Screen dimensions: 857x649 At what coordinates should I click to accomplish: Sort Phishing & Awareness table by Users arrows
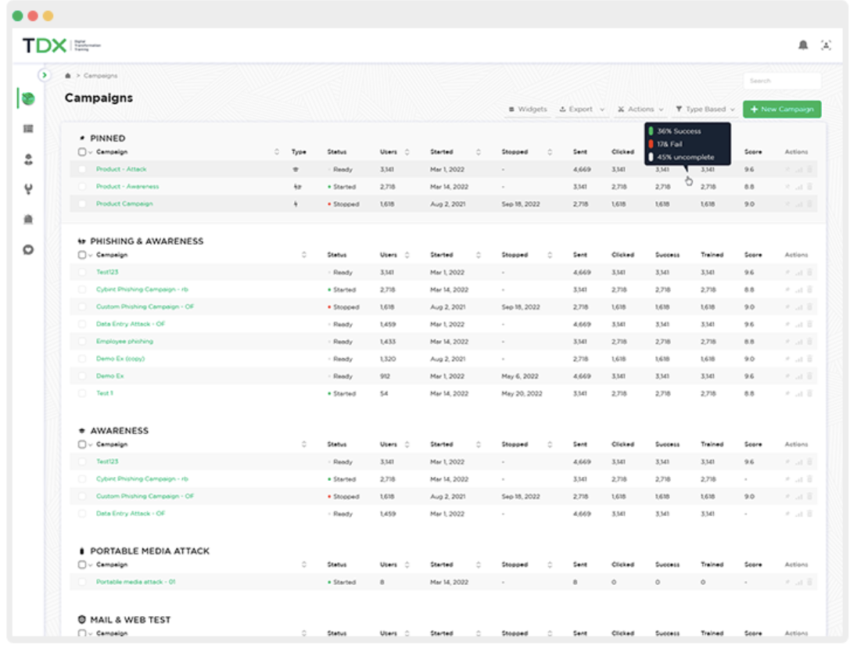(x=407, y=255)
